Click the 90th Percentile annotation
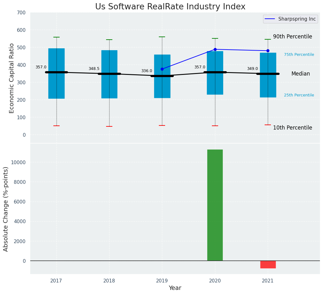The image size is (323, 294). tap(292, 37)
